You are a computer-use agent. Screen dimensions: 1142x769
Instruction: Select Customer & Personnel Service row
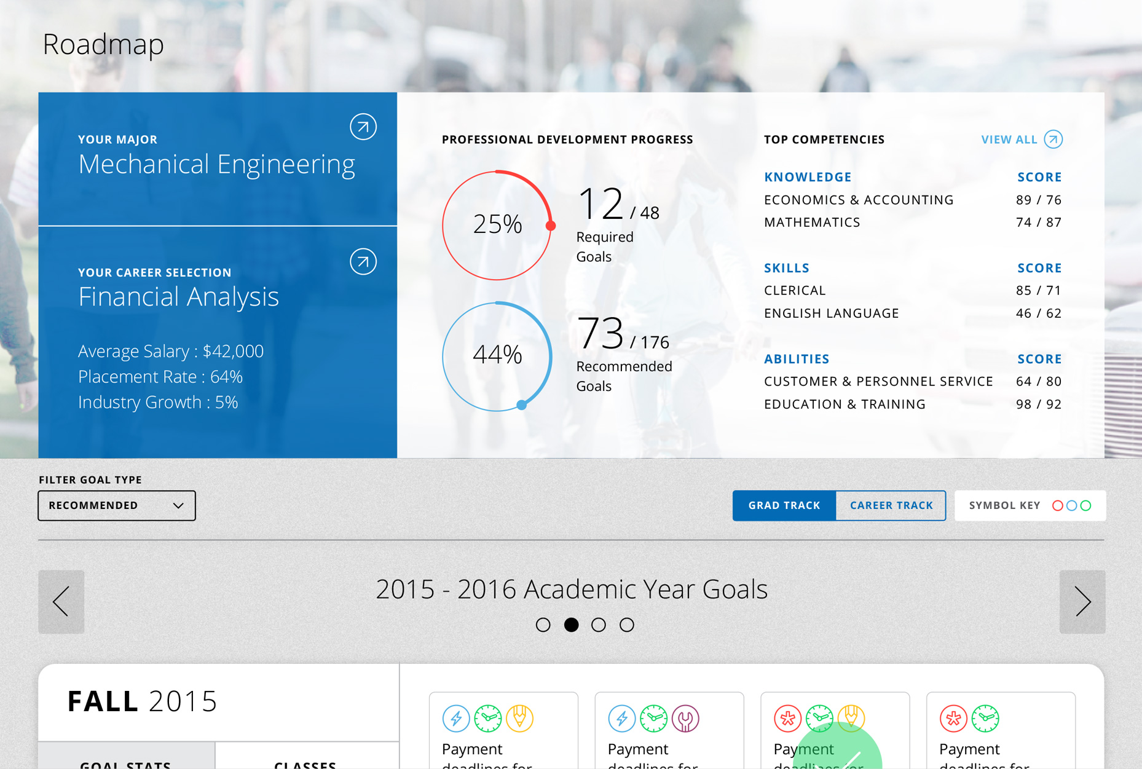pyautogui.click(x=913, y=381)
